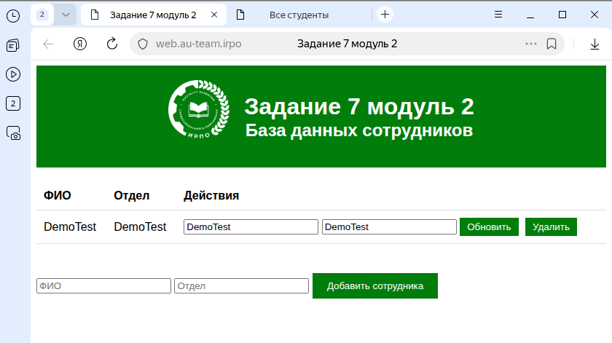Click the Обновить button

(x=489, y=226)
